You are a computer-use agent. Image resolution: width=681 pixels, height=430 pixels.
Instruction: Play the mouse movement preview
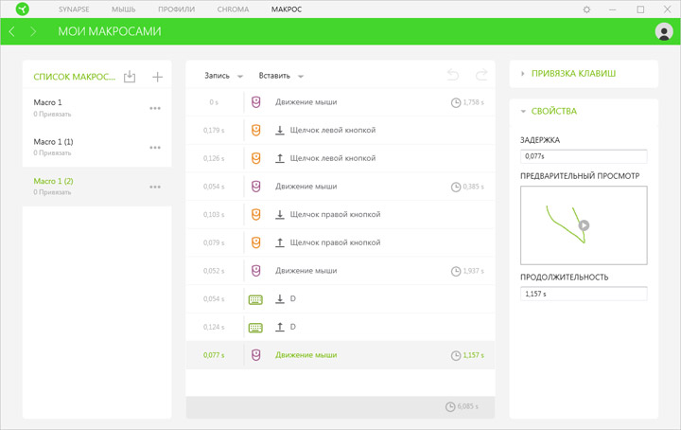click(584, 225)
